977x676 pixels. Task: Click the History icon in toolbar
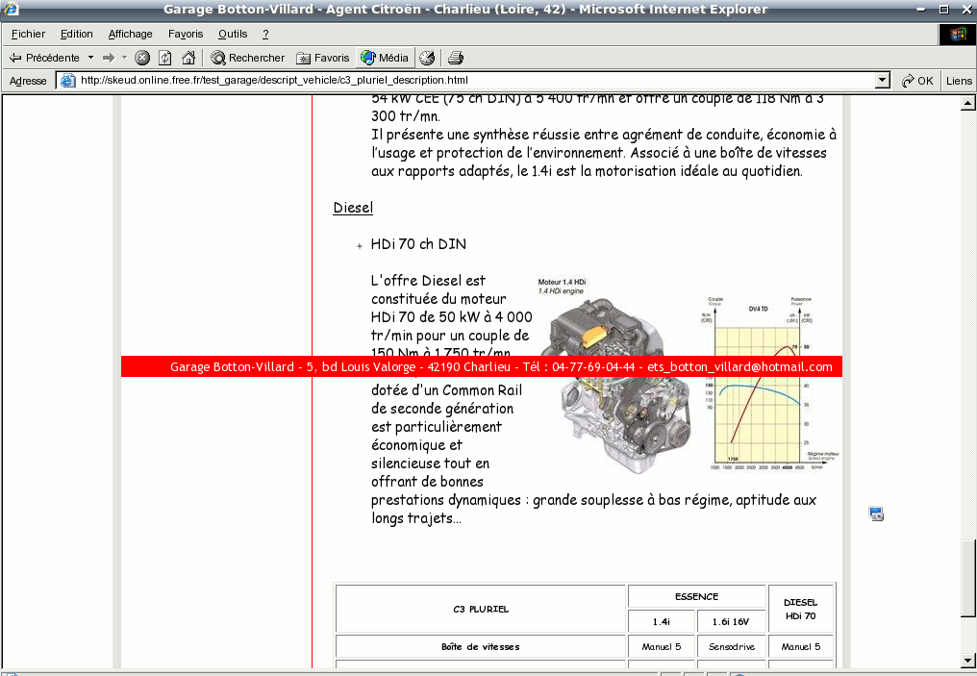point(427,58)
